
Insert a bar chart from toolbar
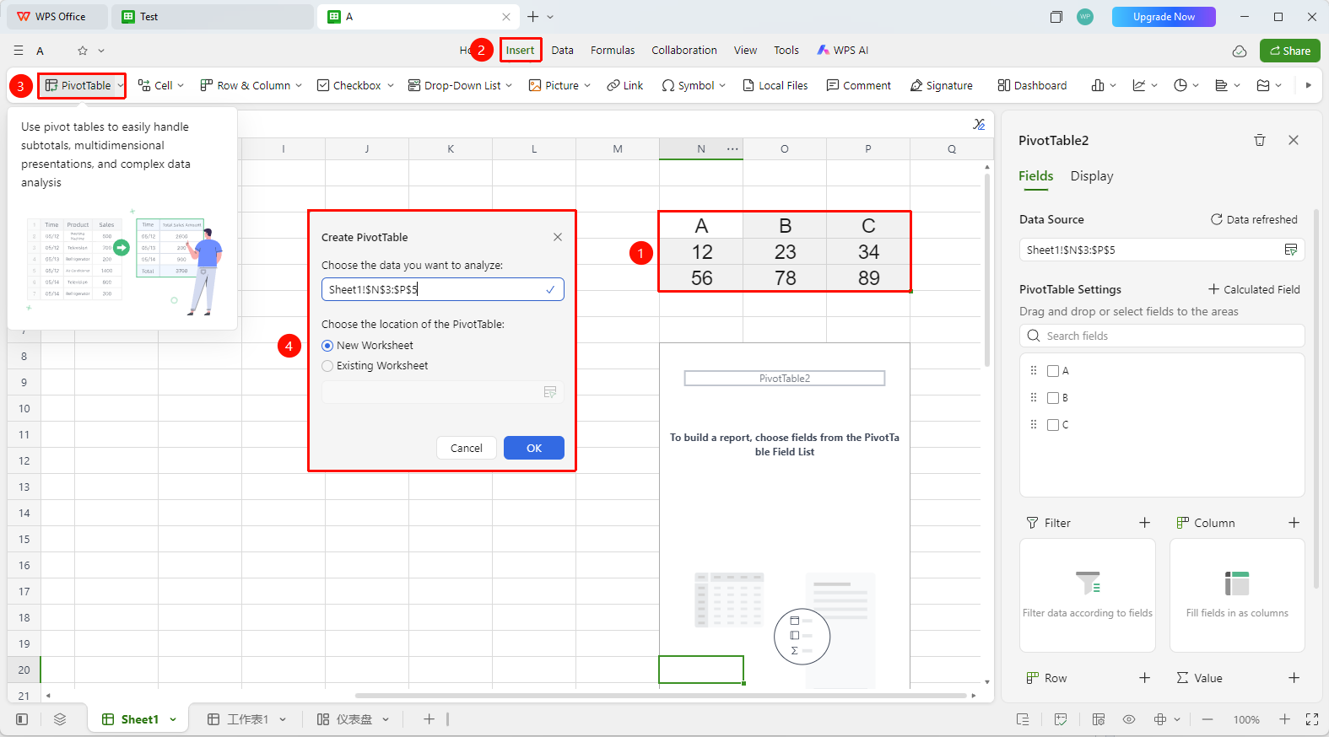[1221, 85]
